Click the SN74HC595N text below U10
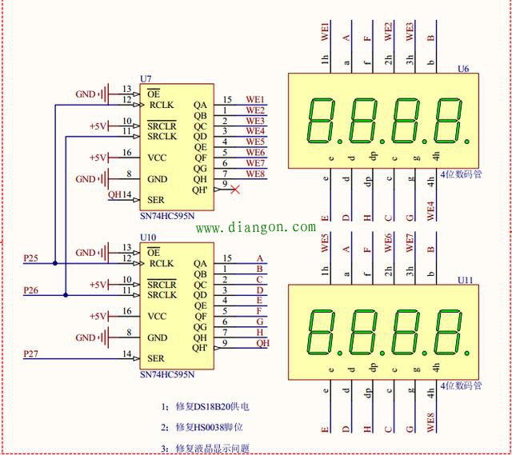The width and height of the screenshot is (512, 455). click(166, 374)
